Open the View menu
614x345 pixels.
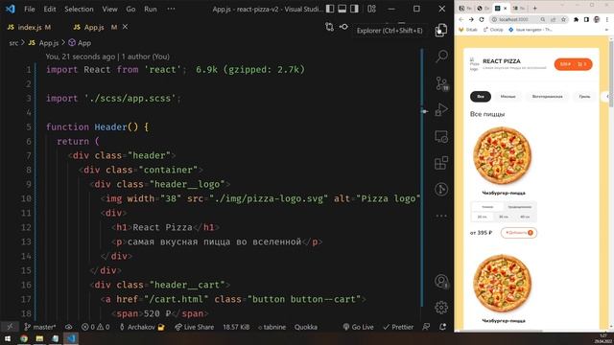pos(109,9)
